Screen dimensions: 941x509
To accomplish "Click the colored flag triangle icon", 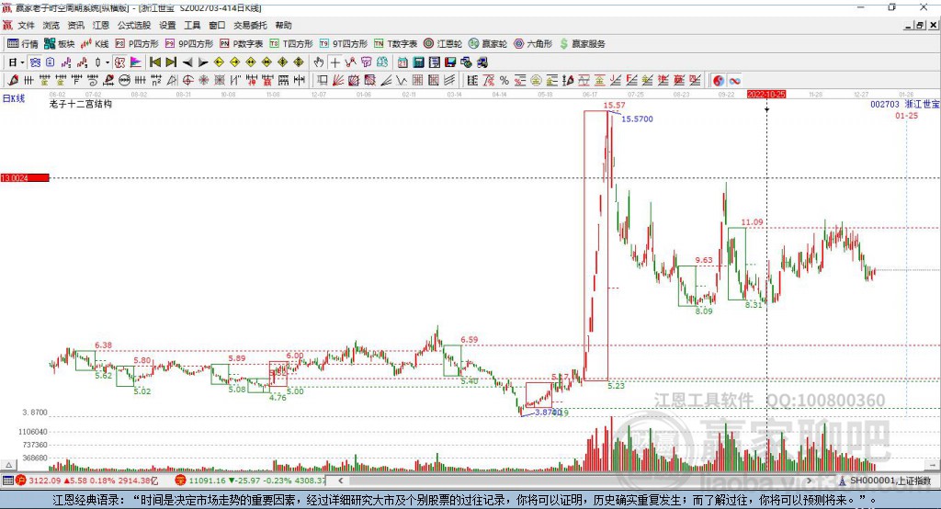I will pyautogui.click(x=136, y=62).
